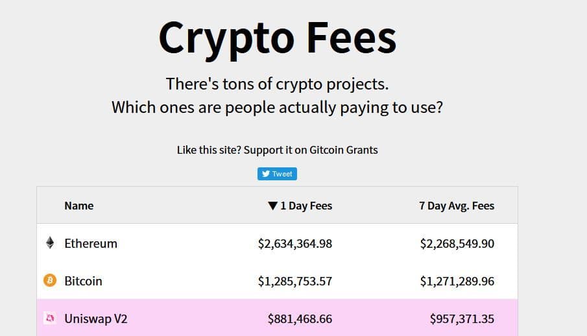Click Uniswap V2's 1 day fee $881,468.66

300,318
